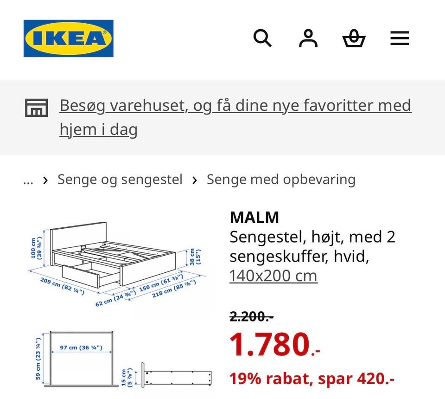Click the IKEA logo

69,39
